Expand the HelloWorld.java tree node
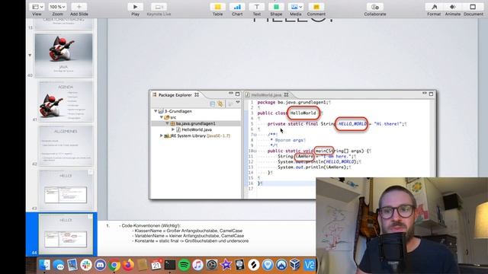 coord(173,129)
